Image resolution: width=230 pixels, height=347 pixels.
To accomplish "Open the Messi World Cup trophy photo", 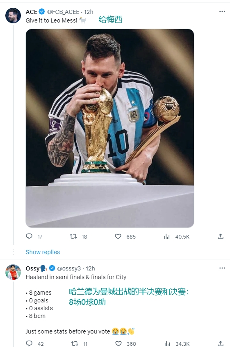I will [110, 128].
